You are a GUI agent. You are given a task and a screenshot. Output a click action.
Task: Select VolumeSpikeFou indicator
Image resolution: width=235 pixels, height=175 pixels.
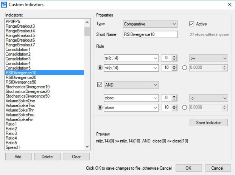(44, 115)
